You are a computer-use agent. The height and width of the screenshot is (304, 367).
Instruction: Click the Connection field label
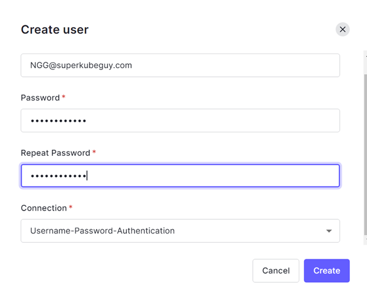pyautogui.click(x=44, y=208)
